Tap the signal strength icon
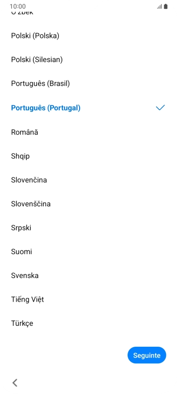The image size is (177, 394). (159, 7)
